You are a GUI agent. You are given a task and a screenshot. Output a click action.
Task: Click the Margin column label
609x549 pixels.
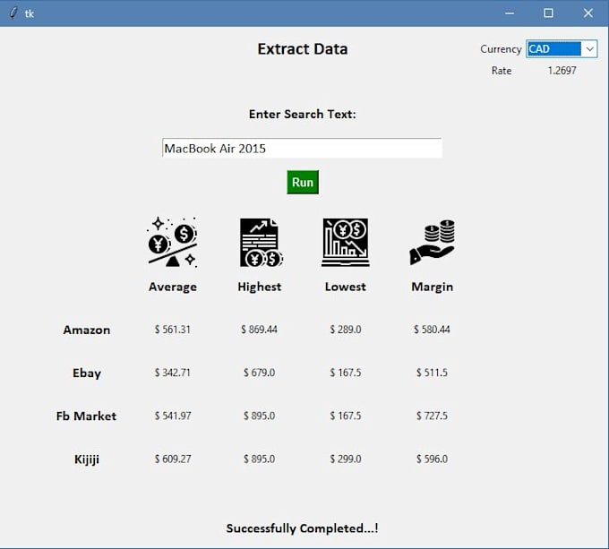(x=433, y=287)
